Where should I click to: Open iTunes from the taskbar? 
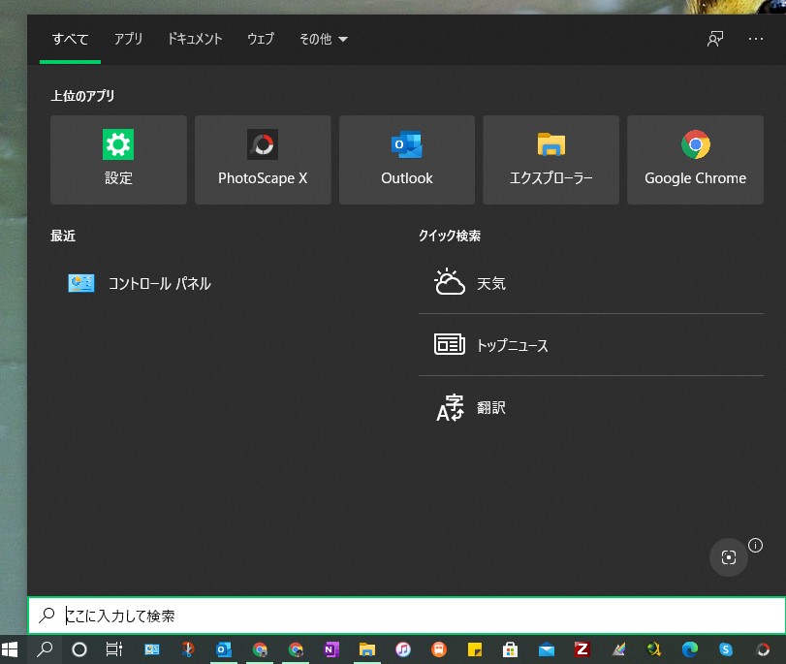[403, 649]
